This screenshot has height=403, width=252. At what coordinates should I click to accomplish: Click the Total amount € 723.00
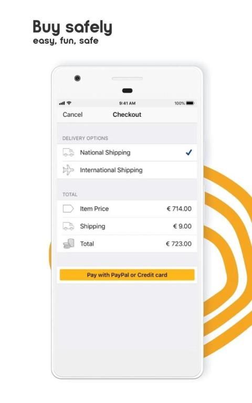click(x=178, y=244)
